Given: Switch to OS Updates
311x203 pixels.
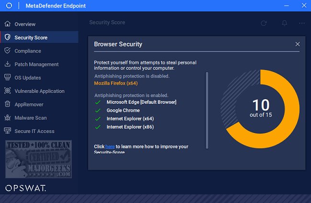Looking at the screenshot, I should point(39,78).
